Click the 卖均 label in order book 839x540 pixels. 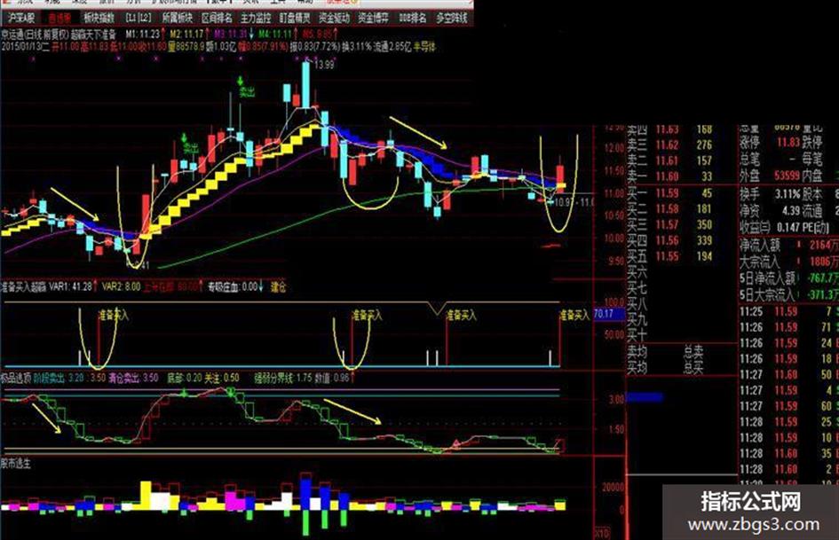click(x=637, y=352)
